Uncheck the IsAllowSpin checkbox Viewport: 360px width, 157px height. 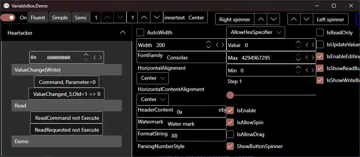(231, 122)
